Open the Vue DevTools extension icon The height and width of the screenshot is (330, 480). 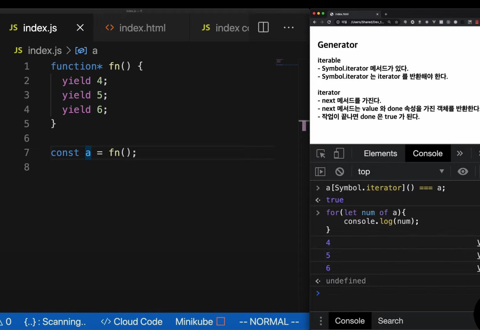click(434, 22)
